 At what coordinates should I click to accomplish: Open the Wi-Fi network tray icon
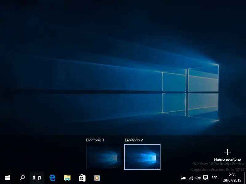(x=191, y=178)
